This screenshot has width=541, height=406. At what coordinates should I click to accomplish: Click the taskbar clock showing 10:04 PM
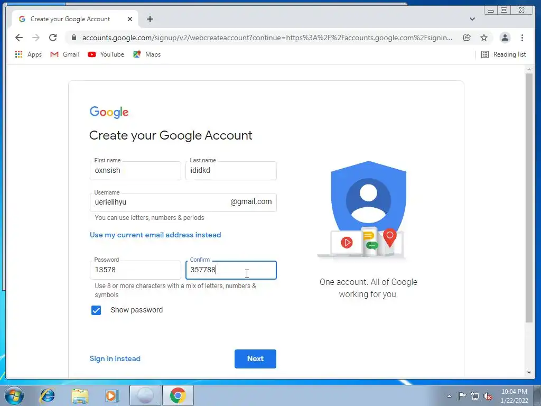point(514,395)
